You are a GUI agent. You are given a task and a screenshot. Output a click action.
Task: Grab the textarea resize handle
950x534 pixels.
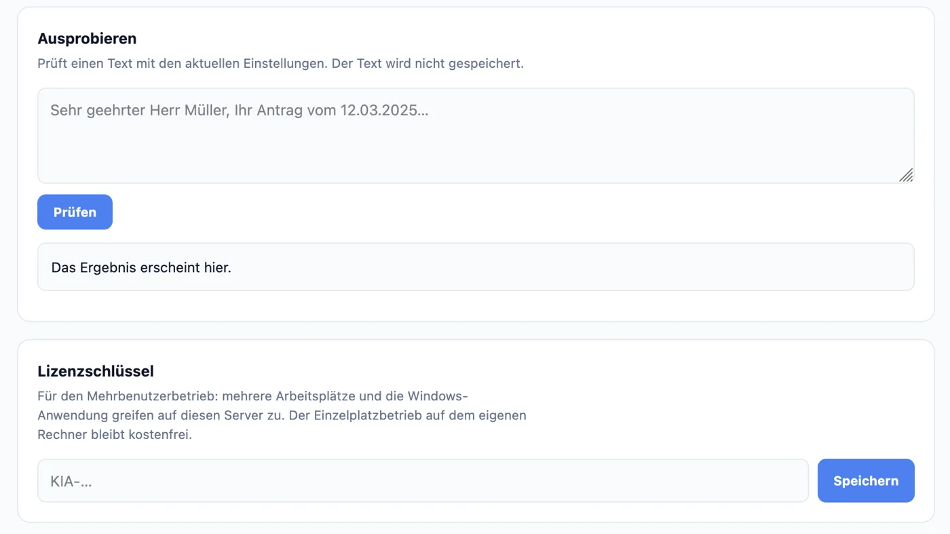point(906,175)
